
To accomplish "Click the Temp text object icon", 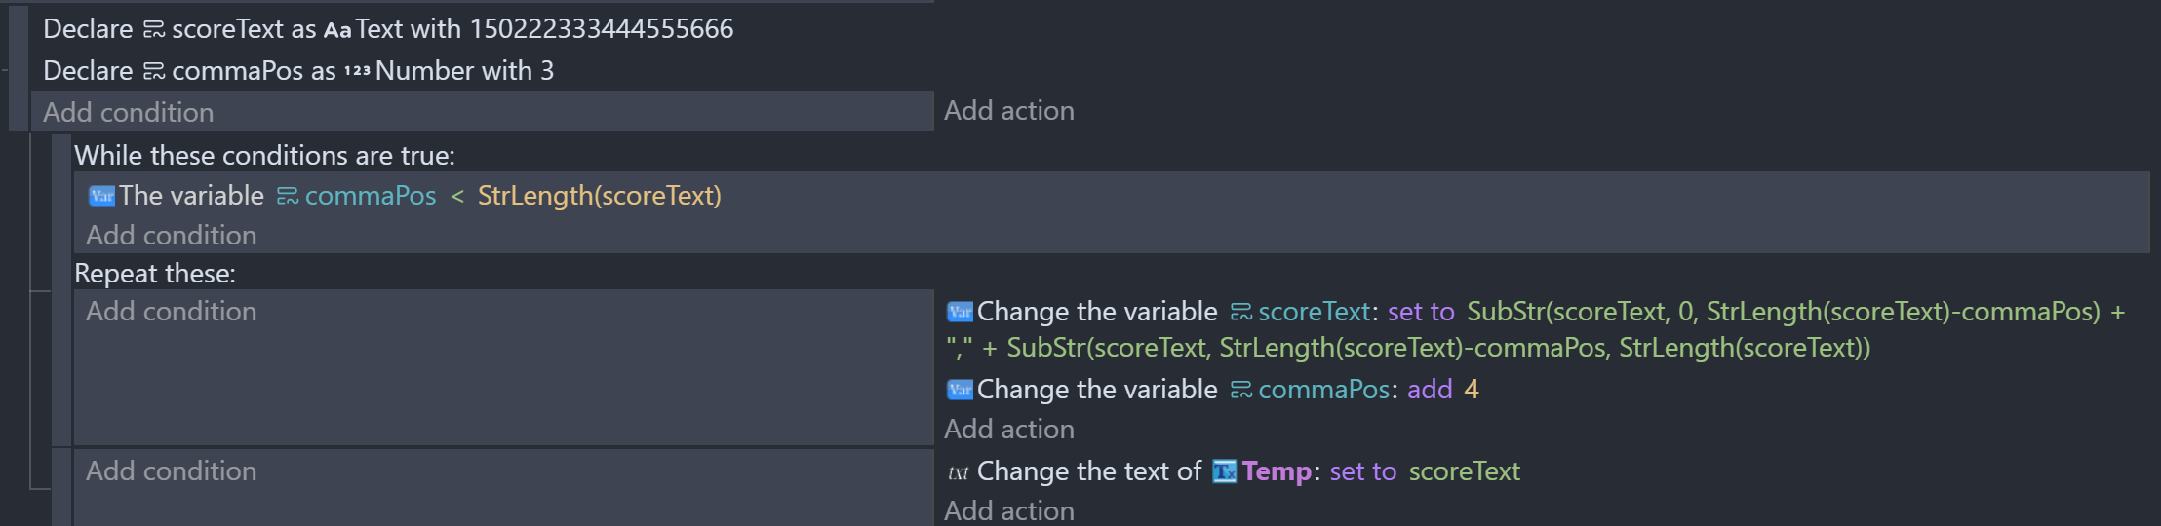I will (x=1225, y=471).
